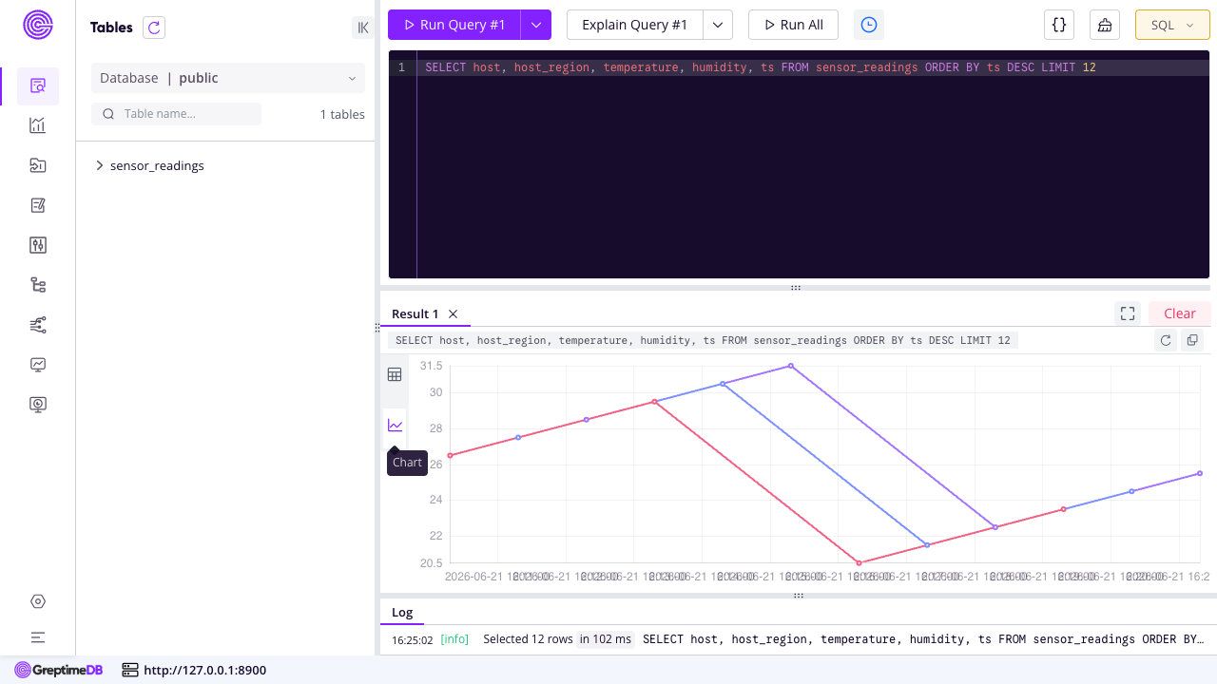Copy the Result 1 query text

pyautogui.click(x=1192, y=340)
